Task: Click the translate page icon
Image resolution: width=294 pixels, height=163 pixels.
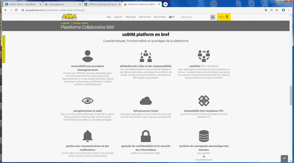Action: coord(266,10)
